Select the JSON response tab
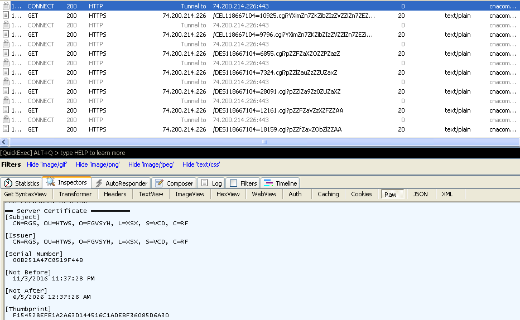Viewport: 520px width, 320px height. point(420,194)
